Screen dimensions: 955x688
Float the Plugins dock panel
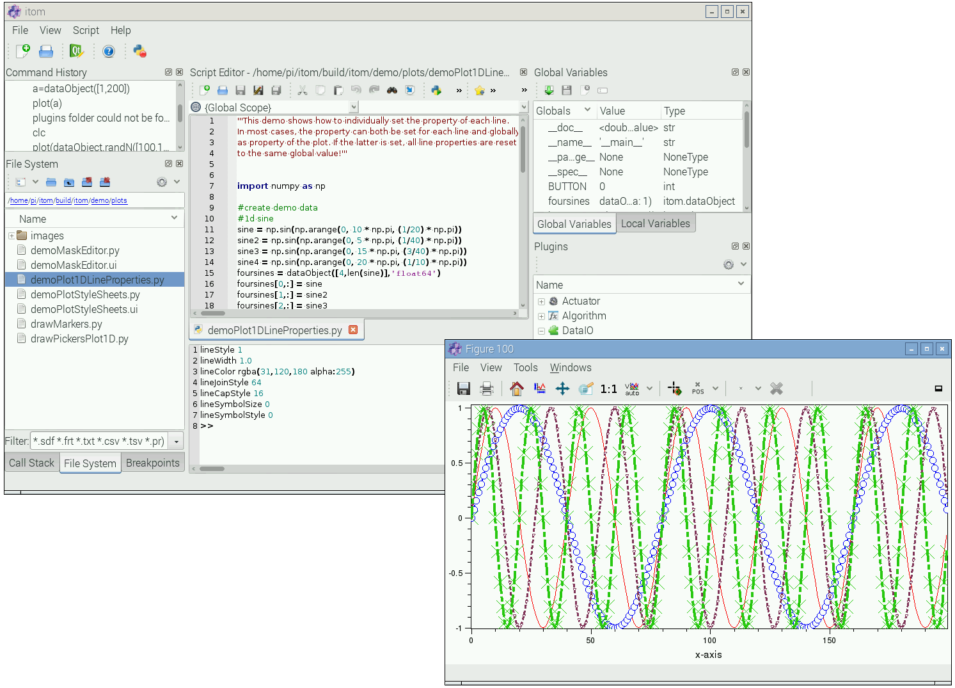pyautogui.click(x=735, y=246)
